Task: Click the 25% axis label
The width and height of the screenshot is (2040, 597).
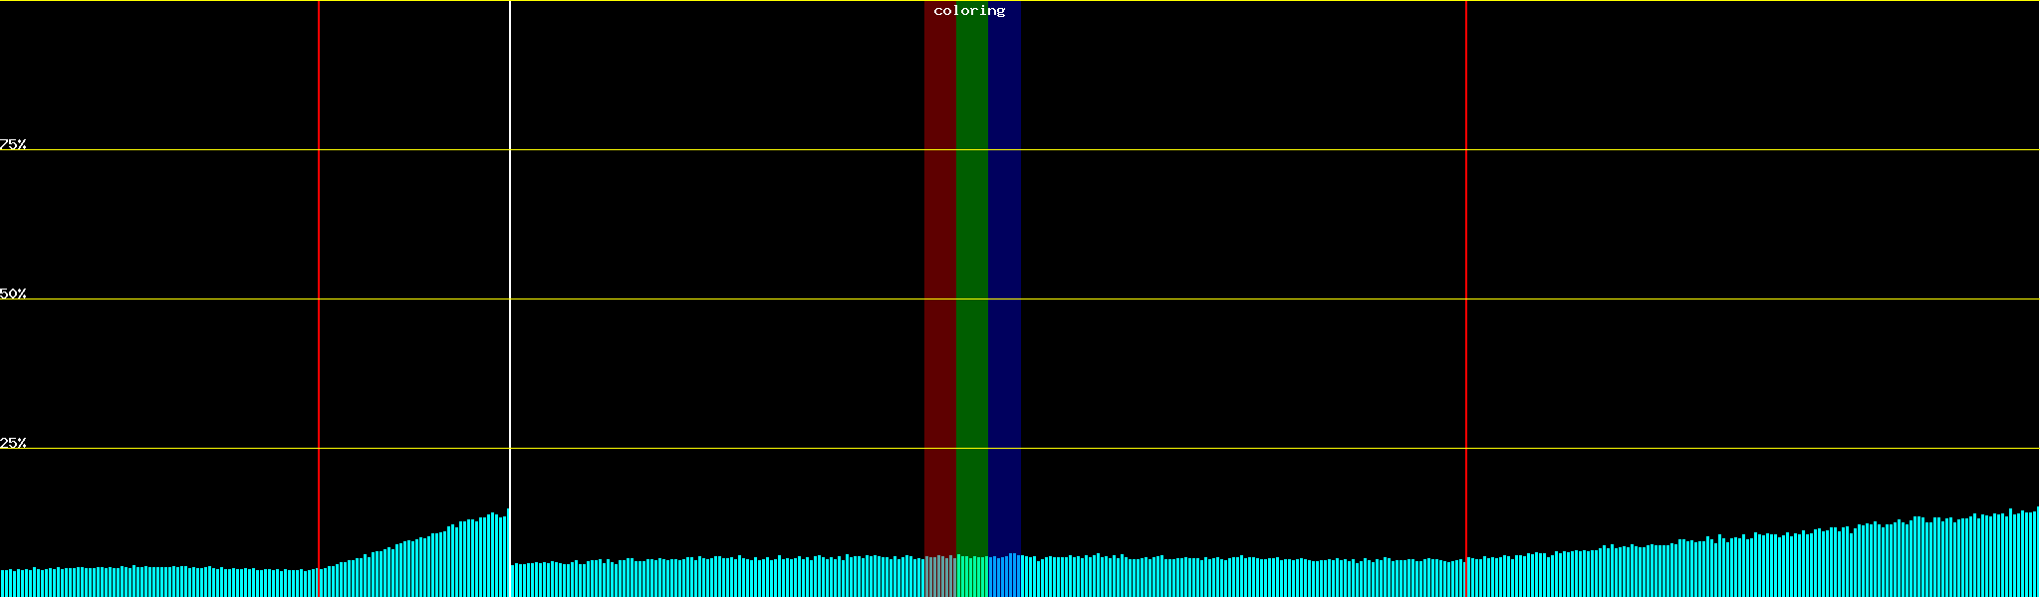Action: (x=13, y=443)
